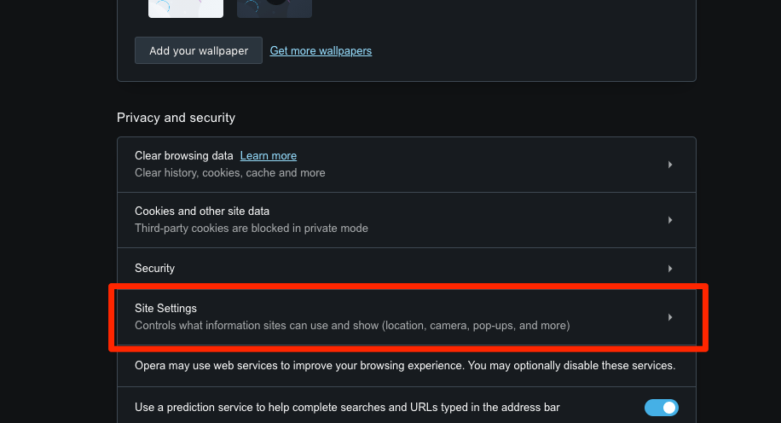The width and height of the screenshot is (781, 423).
Task: Click the 'Controls what information sites can use' description
Action: coord(352,326)
